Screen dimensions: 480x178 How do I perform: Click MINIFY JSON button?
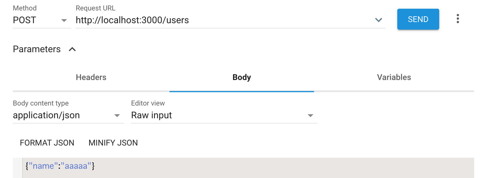coord(113,143)
